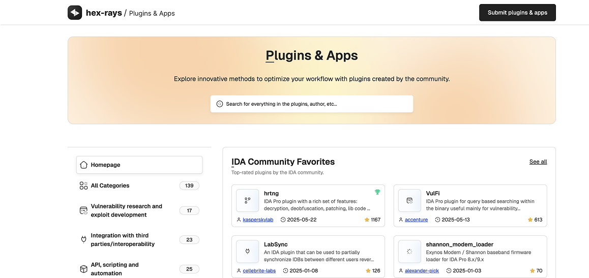Click the clock icon beside 2025-01-03
The height and width of the screenshot is (278, 589).
point(449,271)
